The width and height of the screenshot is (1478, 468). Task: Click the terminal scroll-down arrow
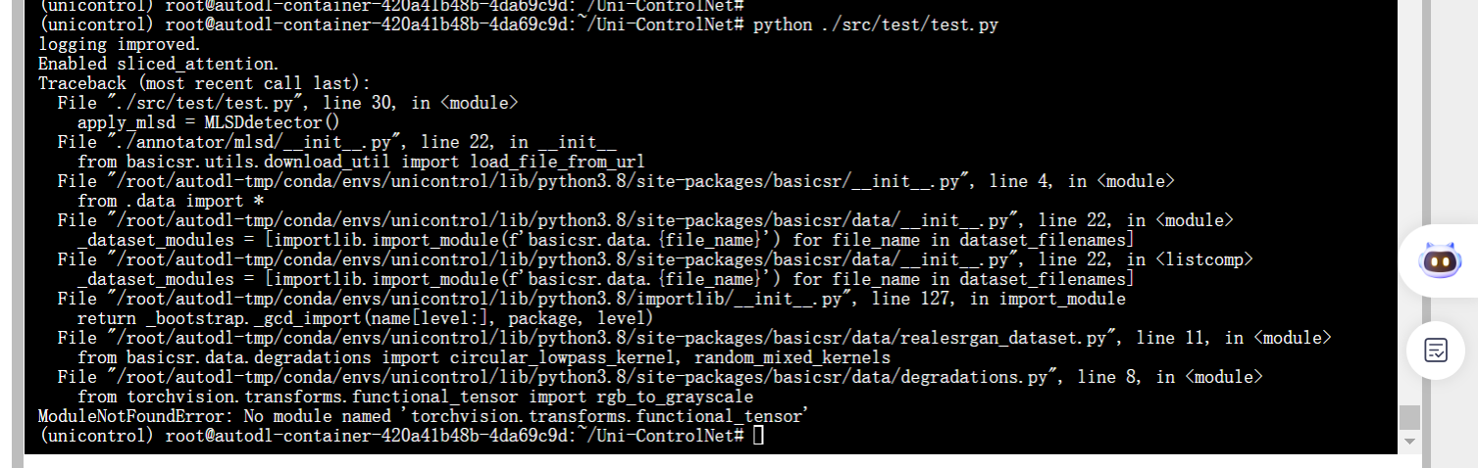(x=1409, y=442)
